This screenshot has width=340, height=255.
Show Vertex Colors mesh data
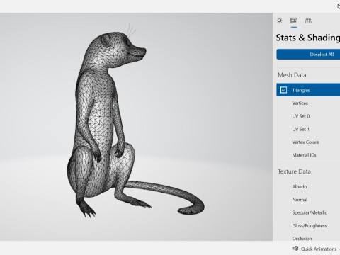[305, 142]
